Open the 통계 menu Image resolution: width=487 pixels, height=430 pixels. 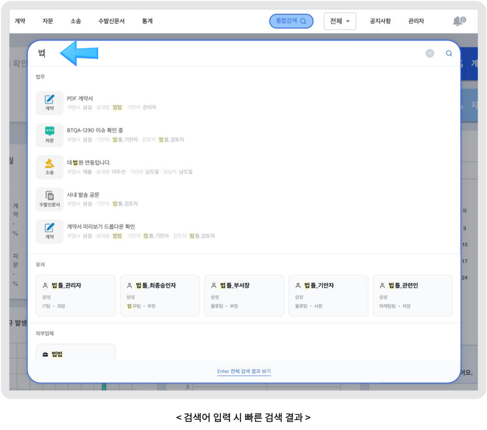click(x=147, y=21)
